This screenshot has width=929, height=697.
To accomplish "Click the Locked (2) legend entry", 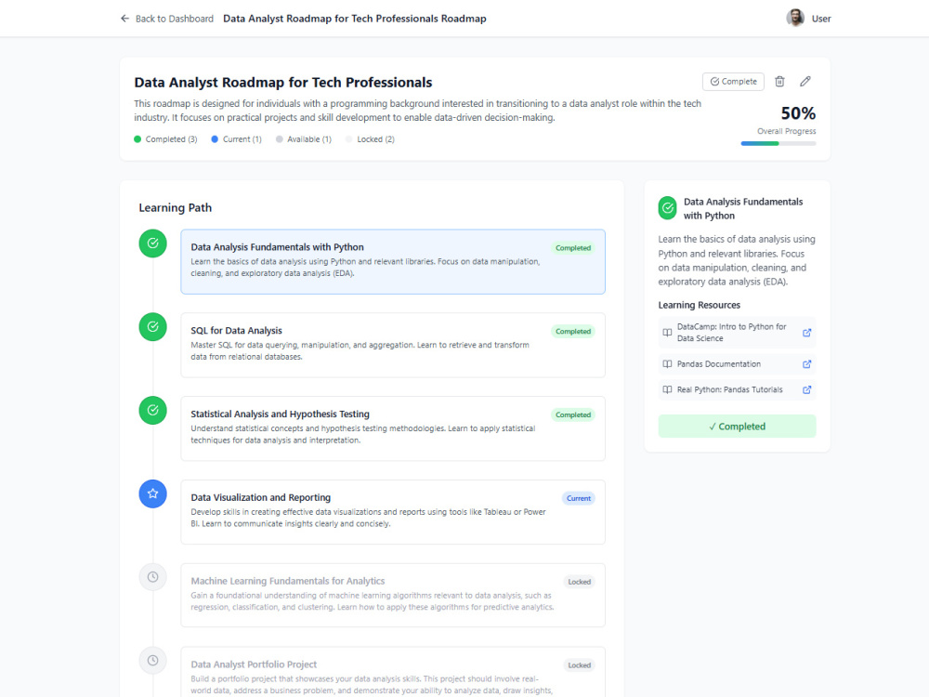I will [371, 139].
